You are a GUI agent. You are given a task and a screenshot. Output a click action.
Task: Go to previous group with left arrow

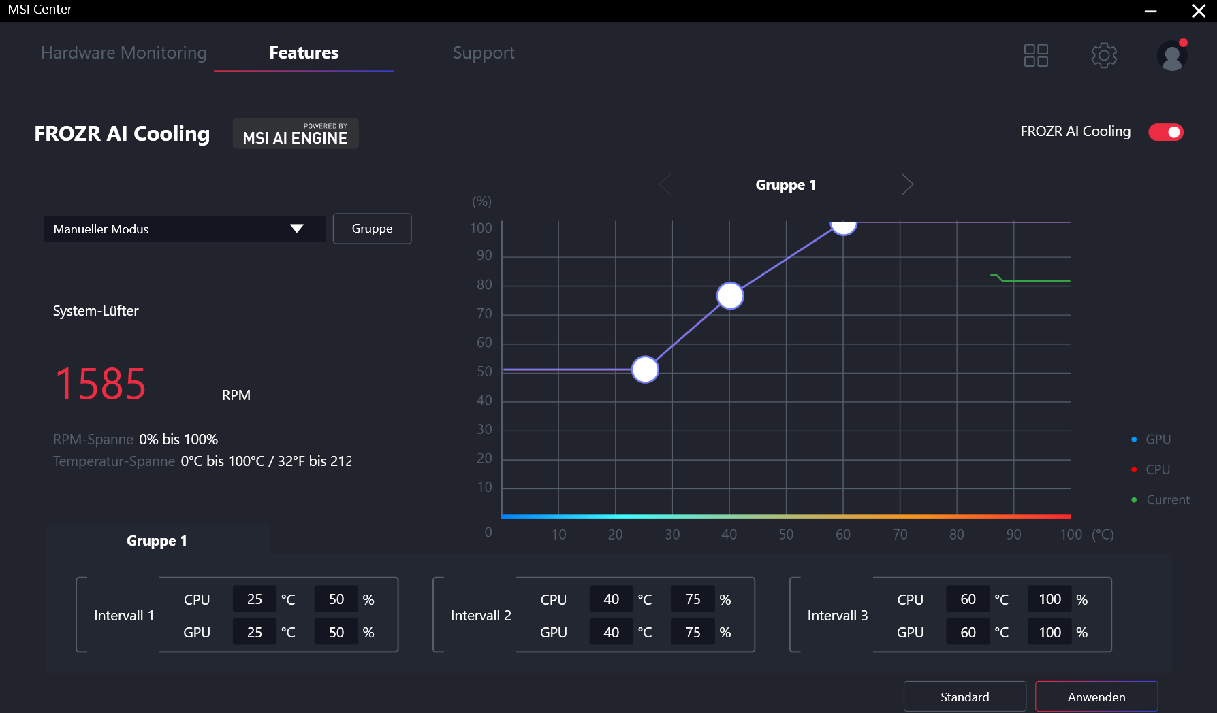[x=665, y=184]
